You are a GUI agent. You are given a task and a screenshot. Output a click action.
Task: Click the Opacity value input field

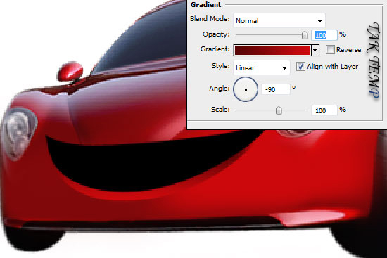tap(324, 35)
